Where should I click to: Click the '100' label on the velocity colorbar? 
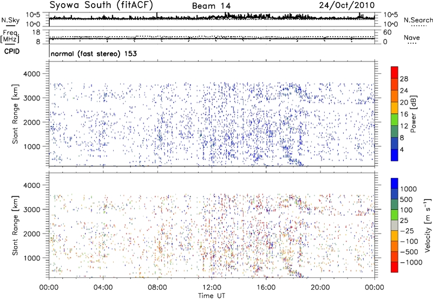click(406, 210)
